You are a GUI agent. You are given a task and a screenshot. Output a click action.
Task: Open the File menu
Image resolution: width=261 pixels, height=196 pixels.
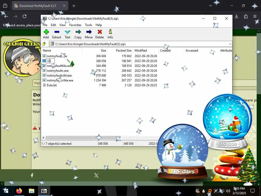click(45, 25)
